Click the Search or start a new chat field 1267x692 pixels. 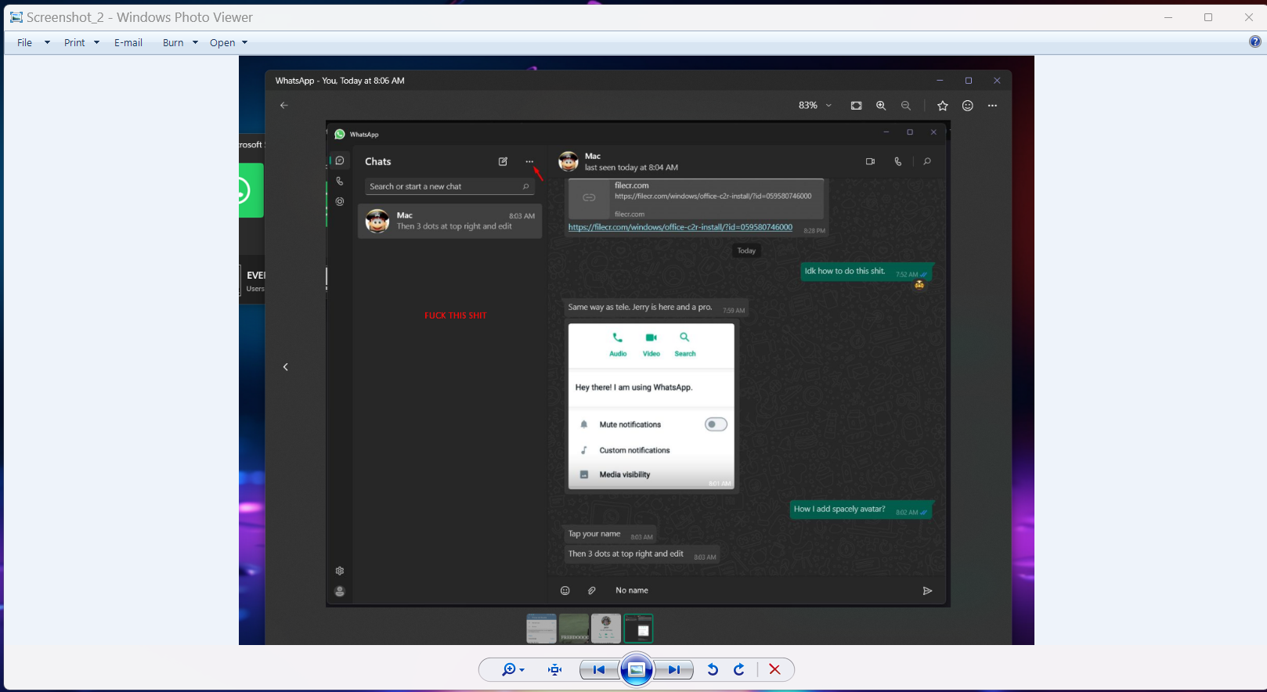pyautogui.click(x=449, y=186)
